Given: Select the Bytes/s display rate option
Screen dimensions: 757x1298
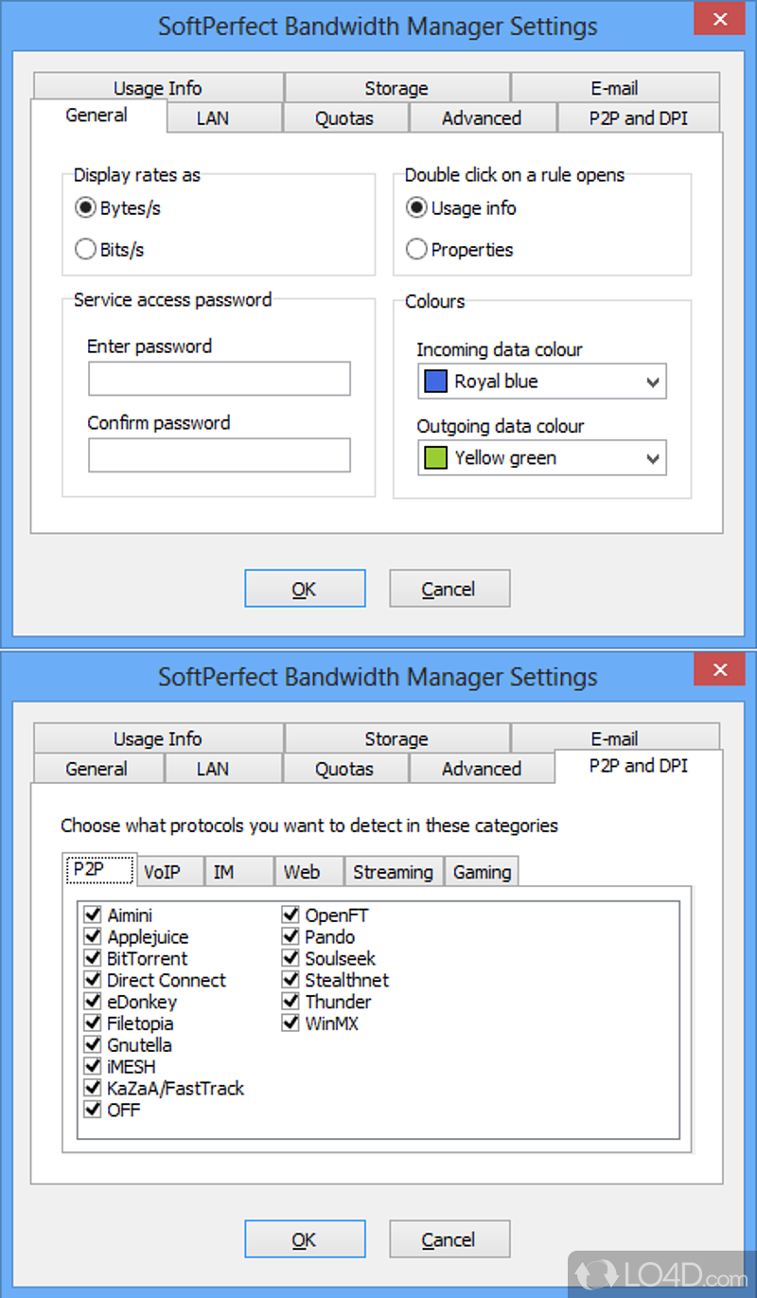Looking at the screenshot, I should 85,208.
